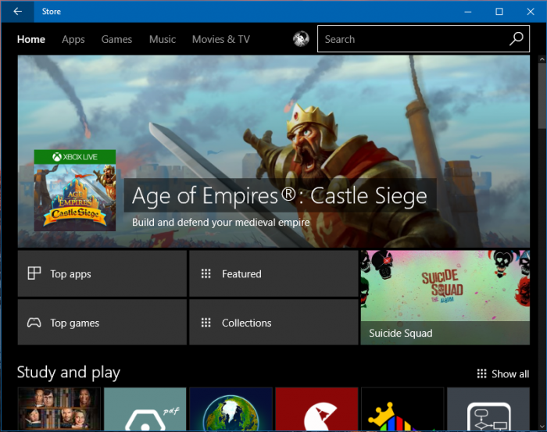Click the scrollbar down arrow
Viewport: 547px width, 432px height.
pos(542,426)
